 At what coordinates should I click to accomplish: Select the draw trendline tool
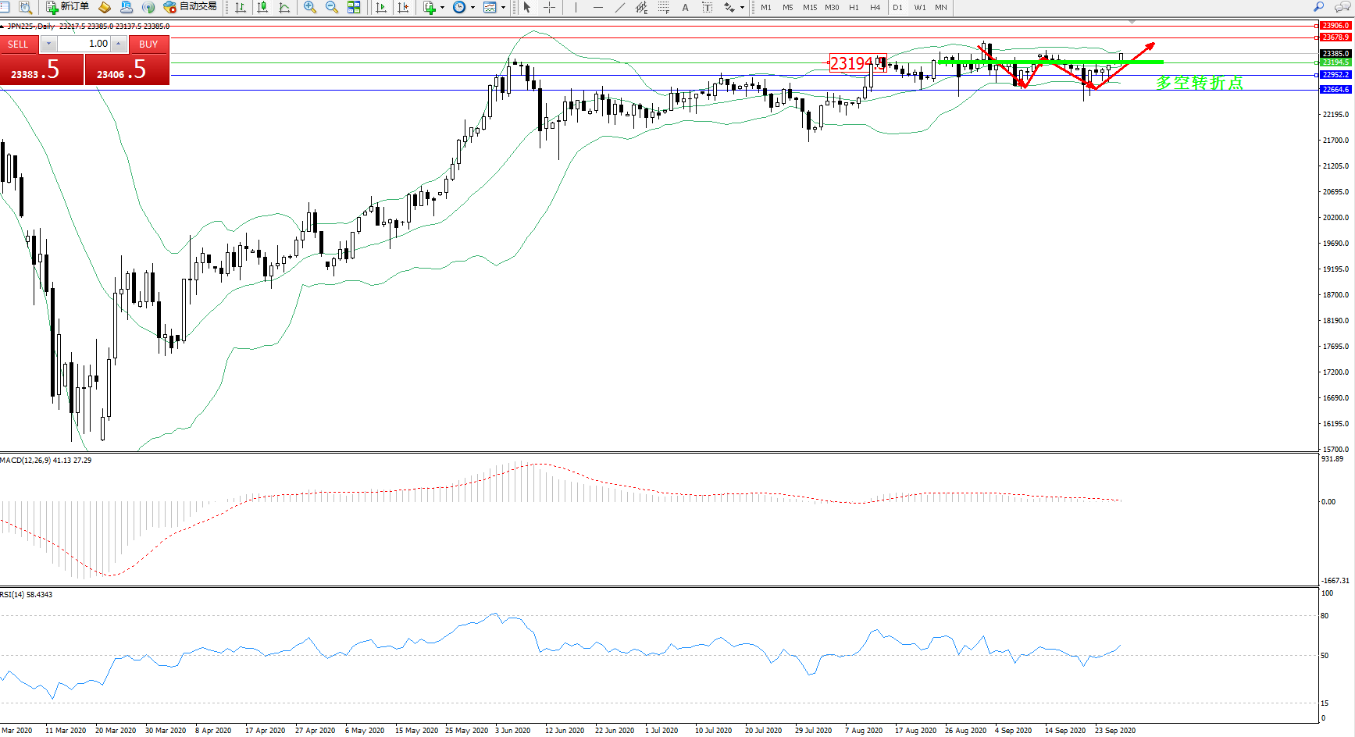[x=620, y=7]
